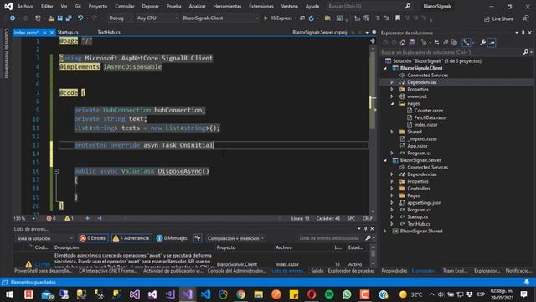The image size is (536, 302).
Task: Toggle auto-hide pin on Solution Explorer panel
Action: 523,33
